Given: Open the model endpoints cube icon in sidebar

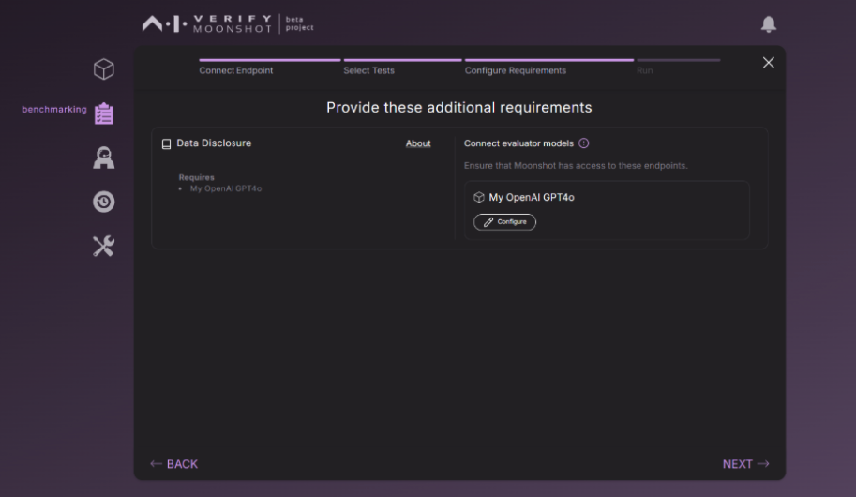Looking at the screenshot, I should (x=104, y=69).
